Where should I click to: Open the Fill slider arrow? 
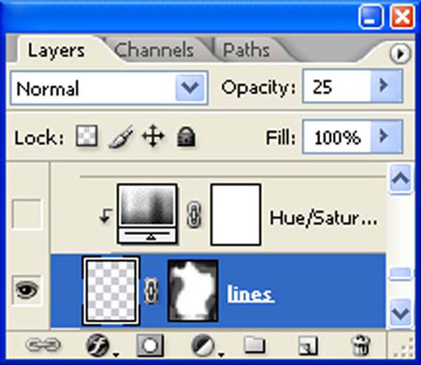click(x=386, y=137)
